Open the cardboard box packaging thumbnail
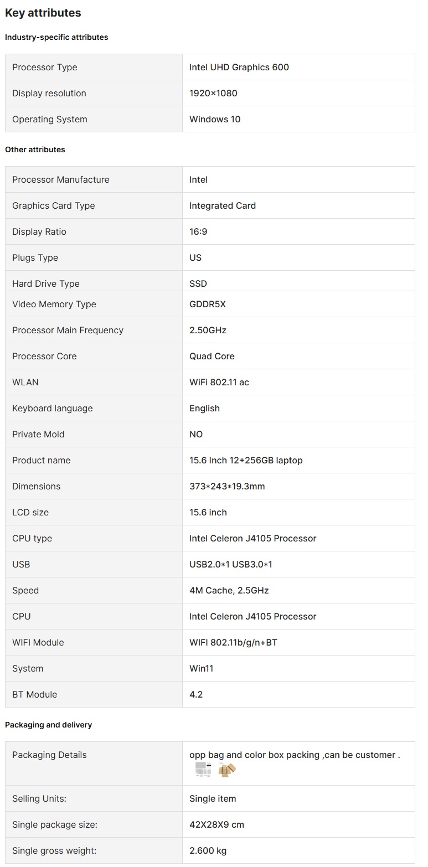The height and width of the screenshot is (867, 428). point(227,769)
